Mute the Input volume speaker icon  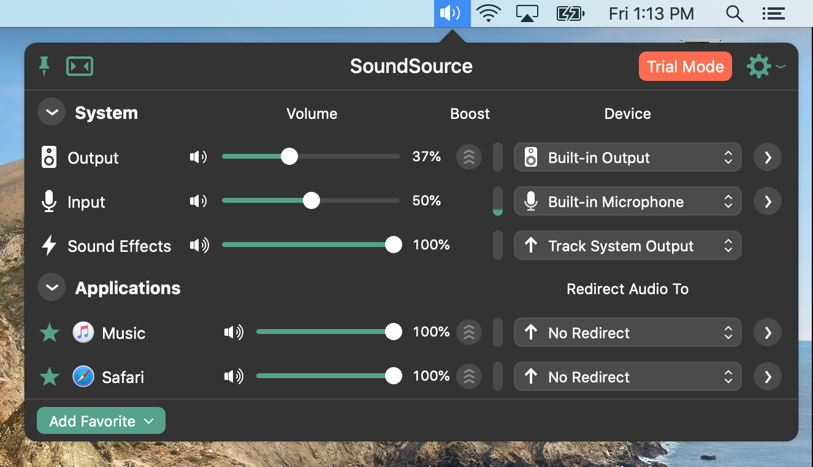(198, 201)
